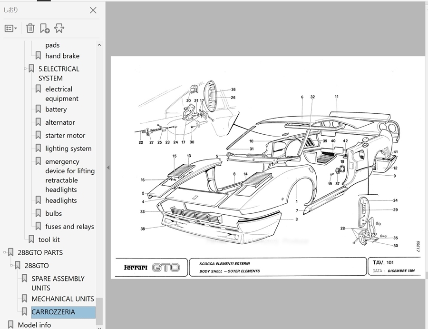
Task: Click the bookmark icon beside starter motor
Action: point(38,135)
